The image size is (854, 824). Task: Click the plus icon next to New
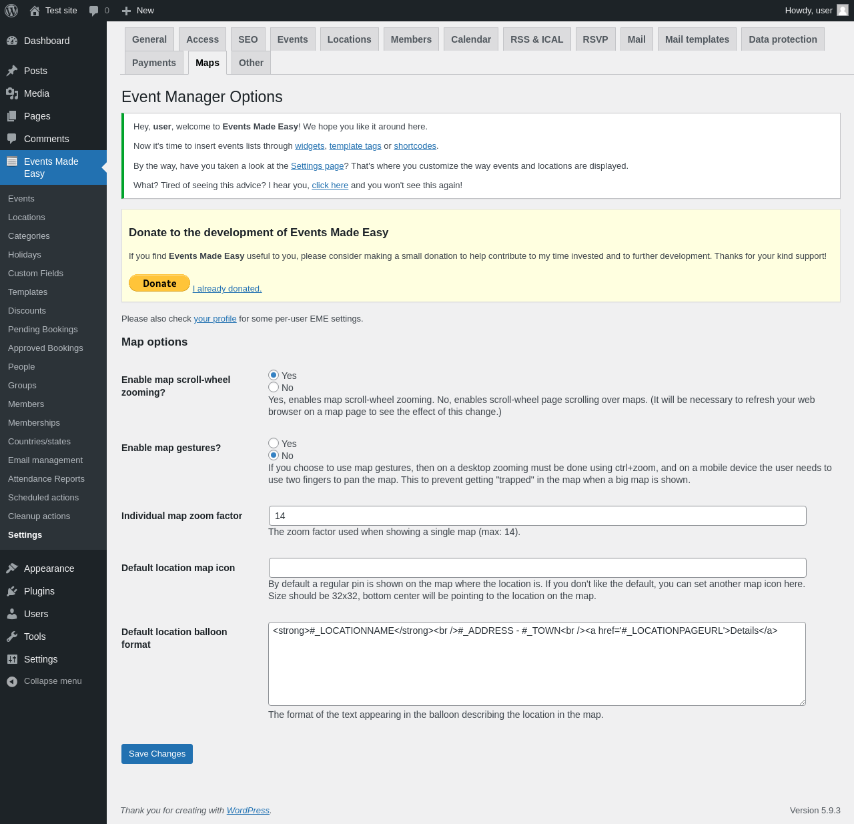coord(126,11)
